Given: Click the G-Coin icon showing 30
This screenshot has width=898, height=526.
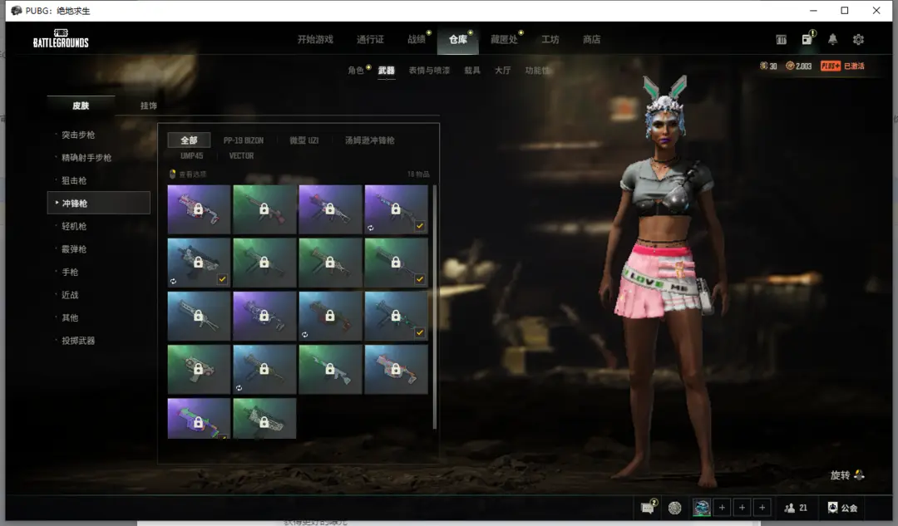Looking at the screenshot, I should pos(763,66).
